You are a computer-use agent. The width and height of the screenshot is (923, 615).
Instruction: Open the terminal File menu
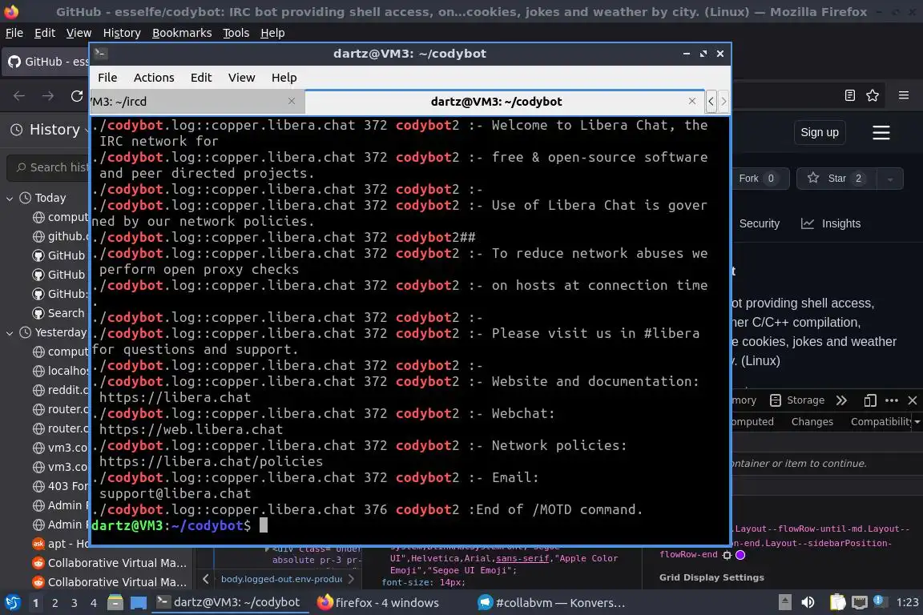pos(107,78)
